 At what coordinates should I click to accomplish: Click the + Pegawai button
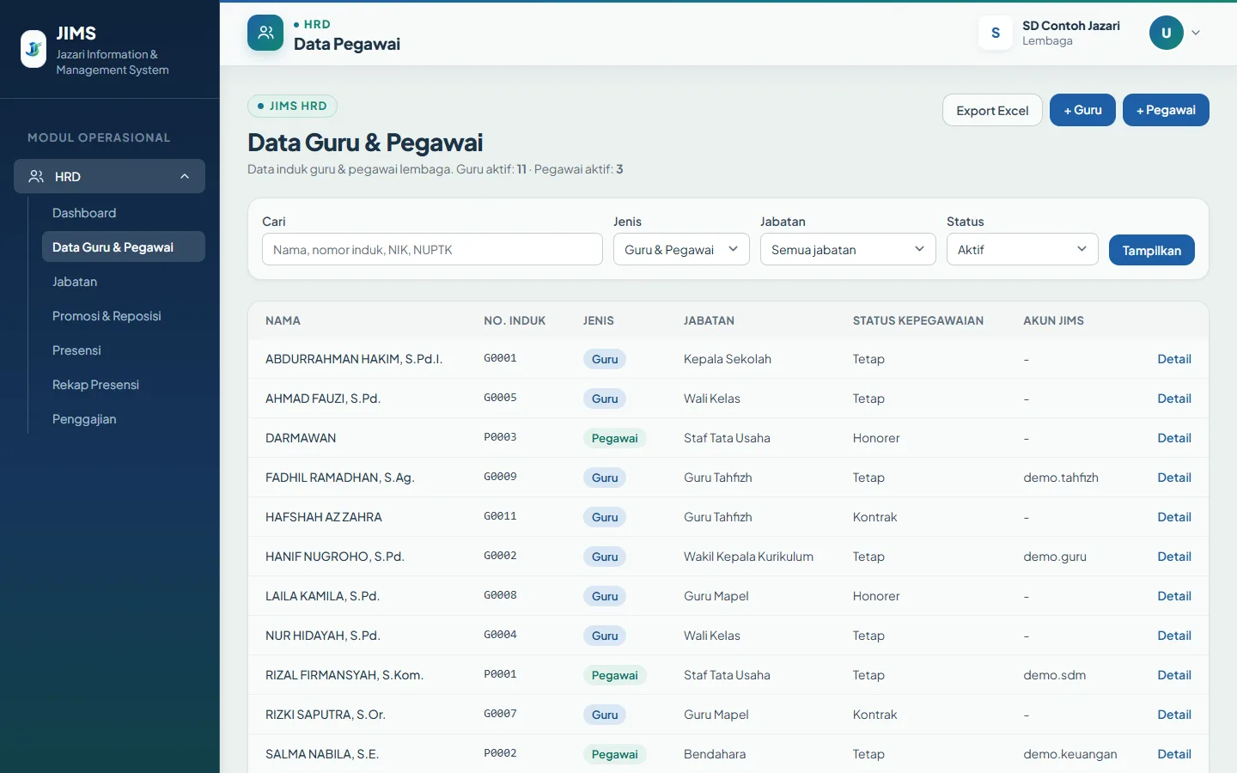tap(1166, 110)
